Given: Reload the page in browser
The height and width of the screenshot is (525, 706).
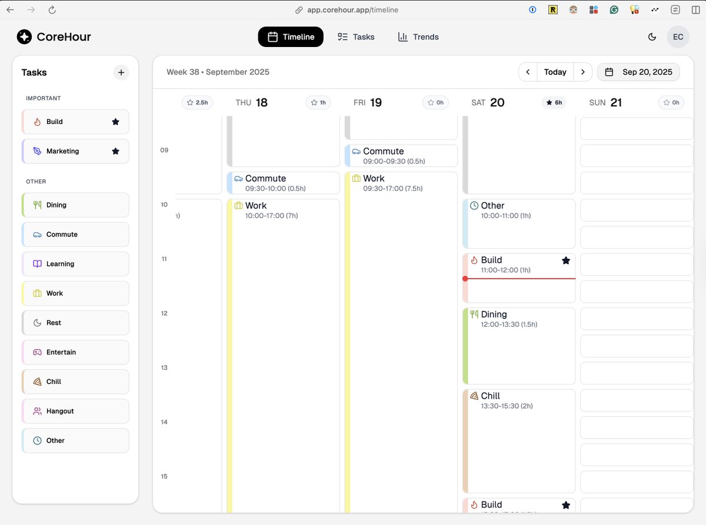Looking at the screenshot, I should point(52,9).
